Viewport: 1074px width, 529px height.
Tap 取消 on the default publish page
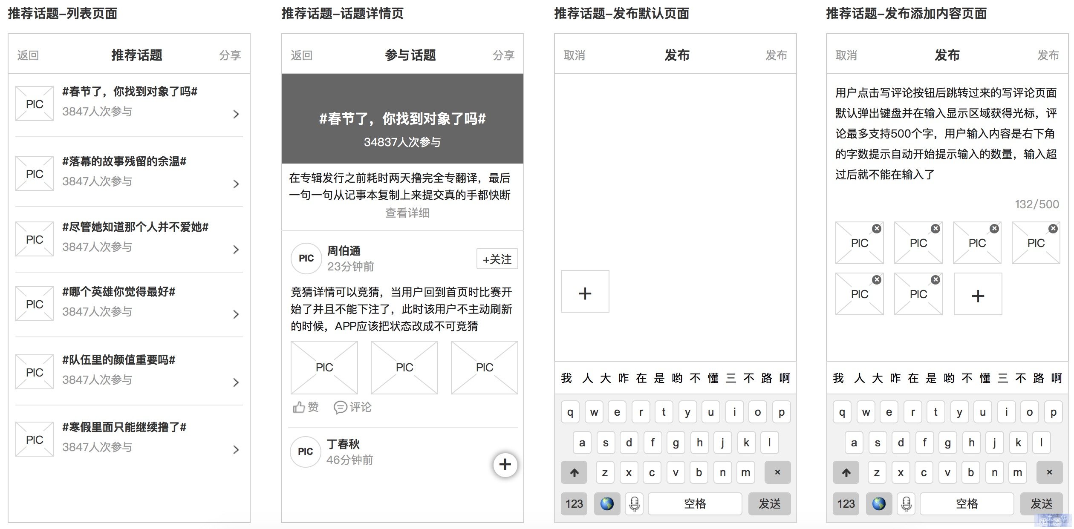click(575, 55)
